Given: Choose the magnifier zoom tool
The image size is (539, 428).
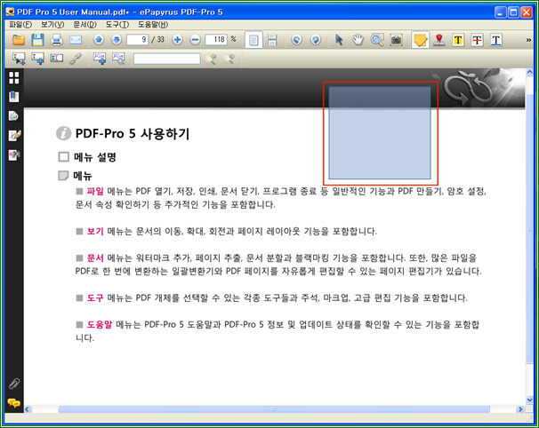Looking at the screenshot, I should (x=377, y=40).
